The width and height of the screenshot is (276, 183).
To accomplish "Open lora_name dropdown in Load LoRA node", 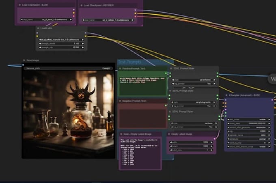I will [62, 40].
